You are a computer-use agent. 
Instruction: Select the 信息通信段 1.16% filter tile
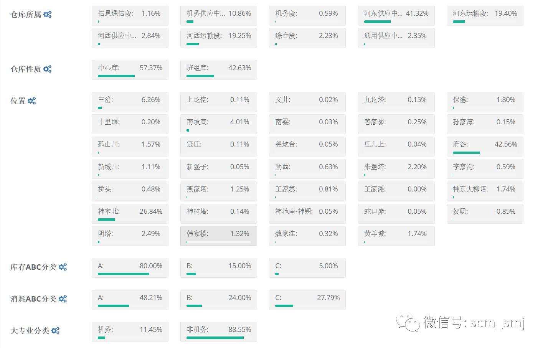[x=130, y=16]
